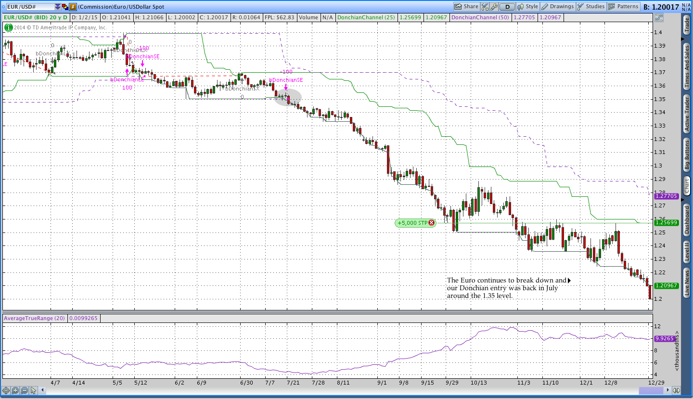Click the 1.25699 green price bubble

pos(666,223)
